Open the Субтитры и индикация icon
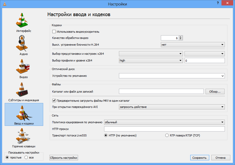 tap(22, 90)
